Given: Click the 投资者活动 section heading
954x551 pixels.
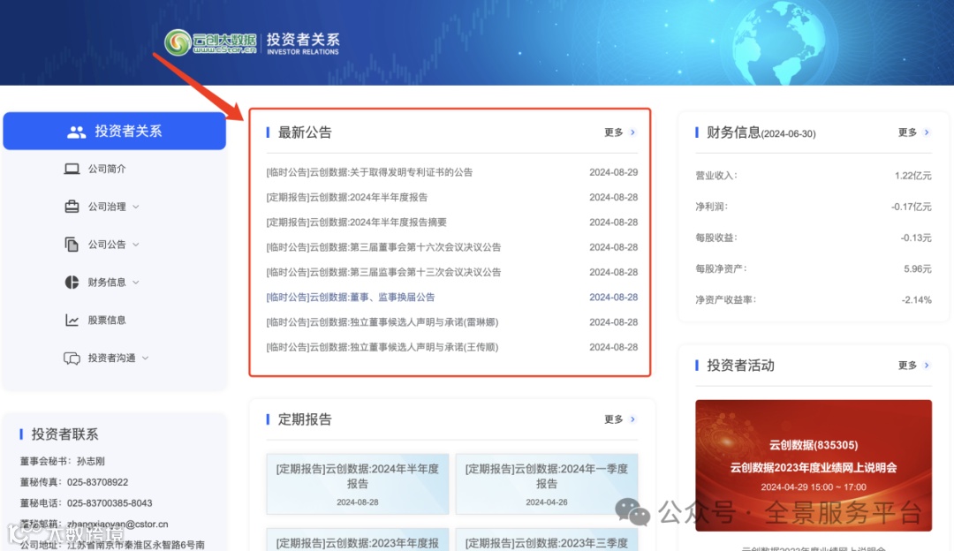Looking at the screenshot, I should pos(740,365).
